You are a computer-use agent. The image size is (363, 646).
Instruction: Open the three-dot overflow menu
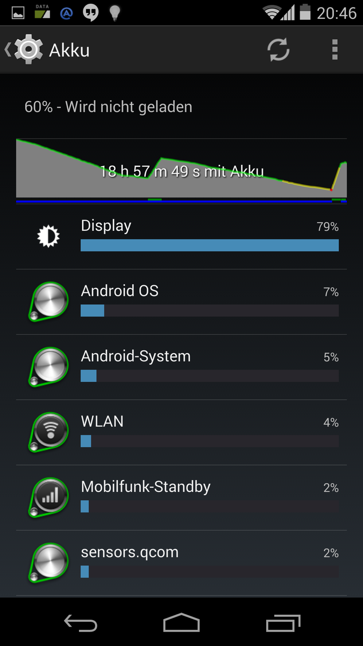[x=335, y=50]
